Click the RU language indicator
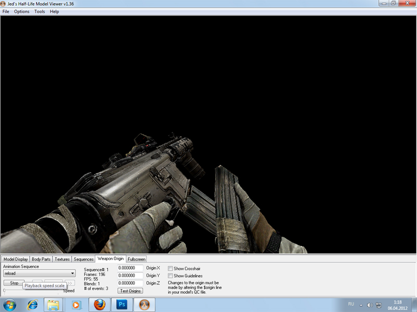Viewport: 417px width, 312px height. click(x=351, y=304)
